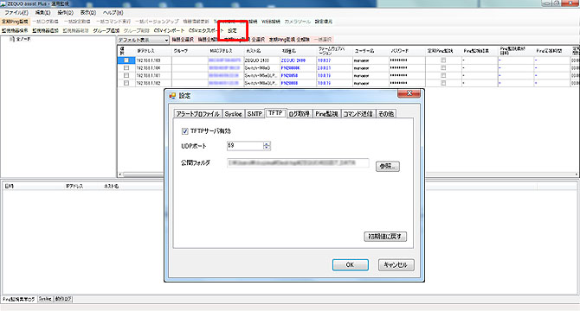Enable 定期Ping監視 checkbox for 192.168.1.102 row

coord(443,83)
